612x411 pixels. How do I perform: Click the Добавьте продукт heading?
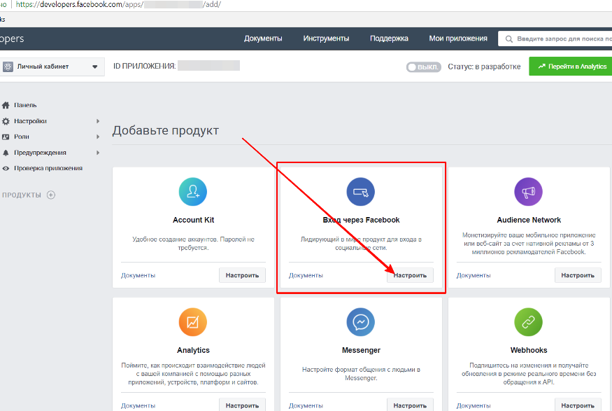(x=166, y=130)
